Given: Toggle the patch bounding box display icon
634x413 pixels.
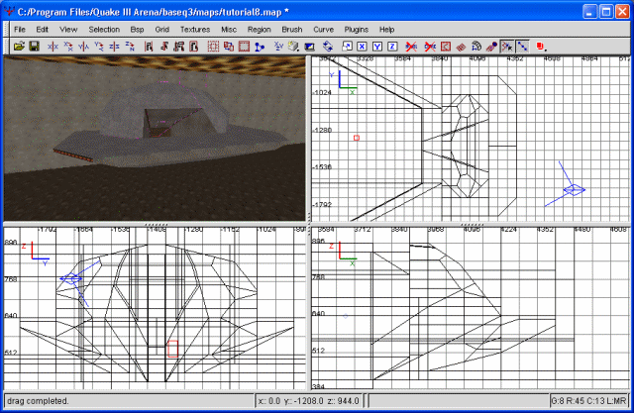Looking at the screenshot, I should pos(446,47).
